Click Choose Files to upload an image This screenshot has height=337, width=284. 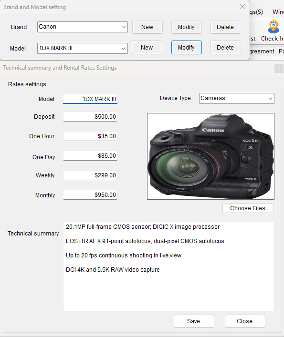(248, 208)
